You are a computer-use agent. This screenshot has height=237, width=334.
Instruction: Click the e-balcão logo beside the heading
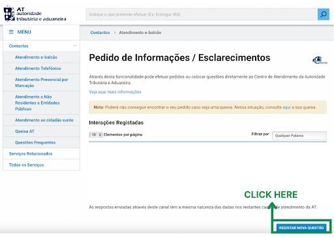coord(320,60)
